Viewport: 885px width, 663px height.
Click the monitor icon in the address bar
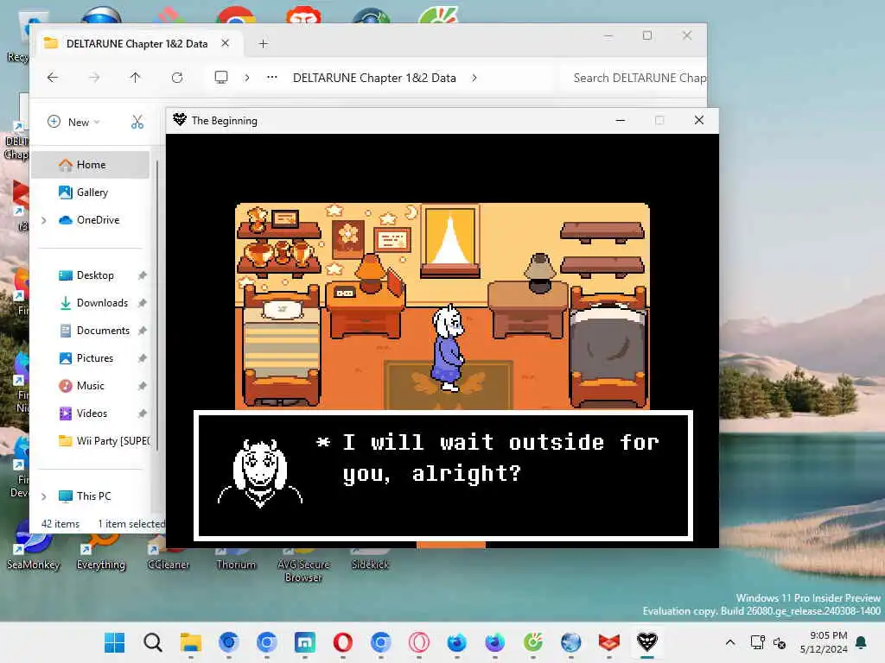pos(221,77)
